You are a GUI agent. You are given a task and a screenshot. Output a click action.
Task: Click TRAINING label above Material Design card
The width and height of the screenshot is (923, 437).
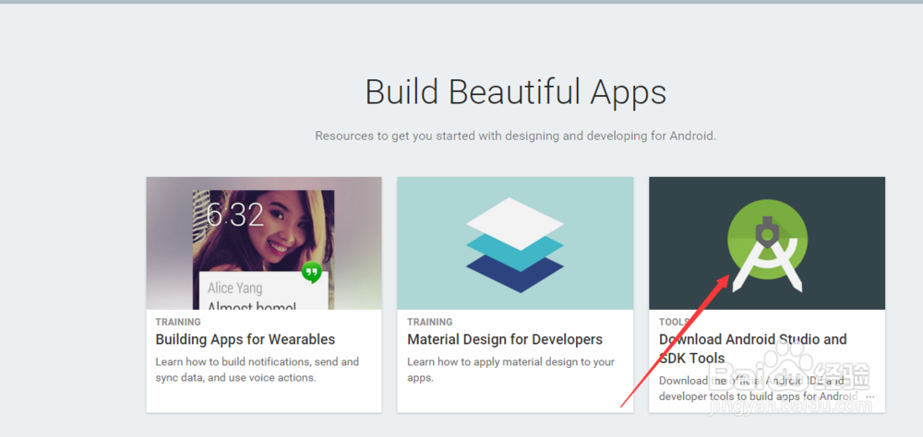click(x=430, y=322)
